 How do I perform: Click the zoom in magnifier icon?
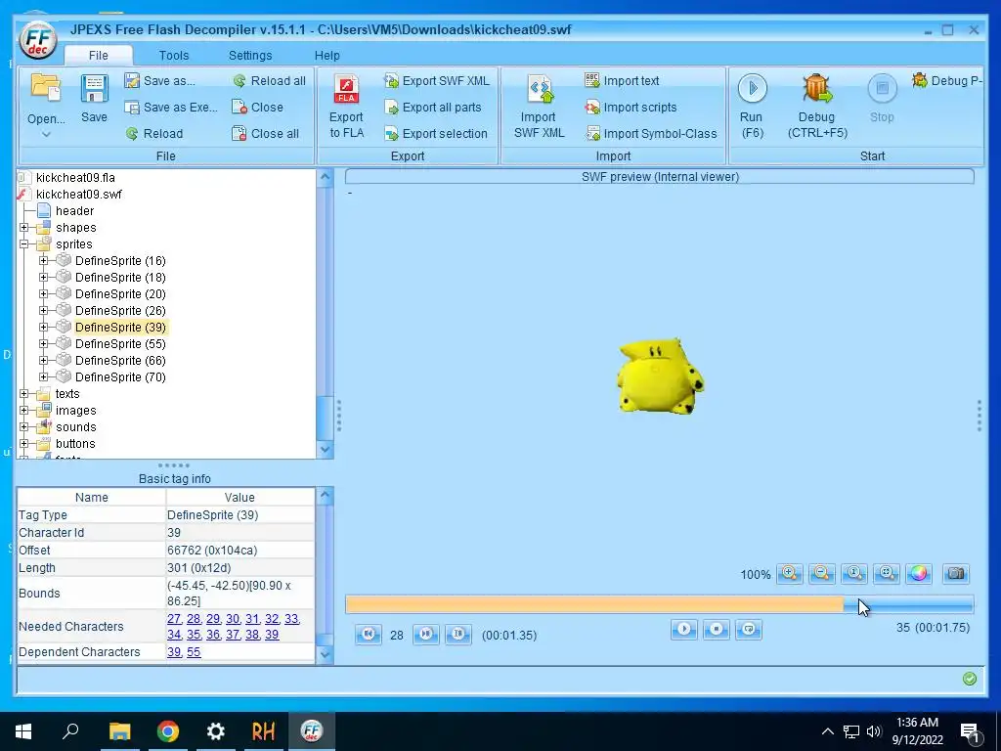790,573
